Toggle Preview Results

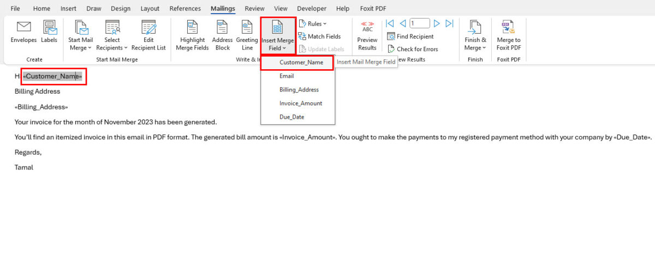point(367,36)
